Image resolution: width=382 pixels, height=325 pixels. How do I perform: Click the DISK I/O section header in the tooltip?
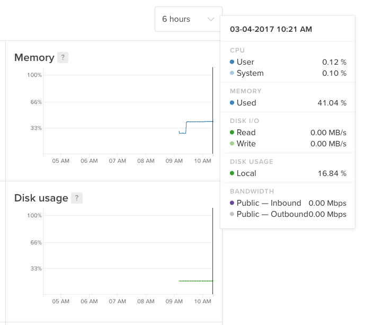(x=244, y=121)
